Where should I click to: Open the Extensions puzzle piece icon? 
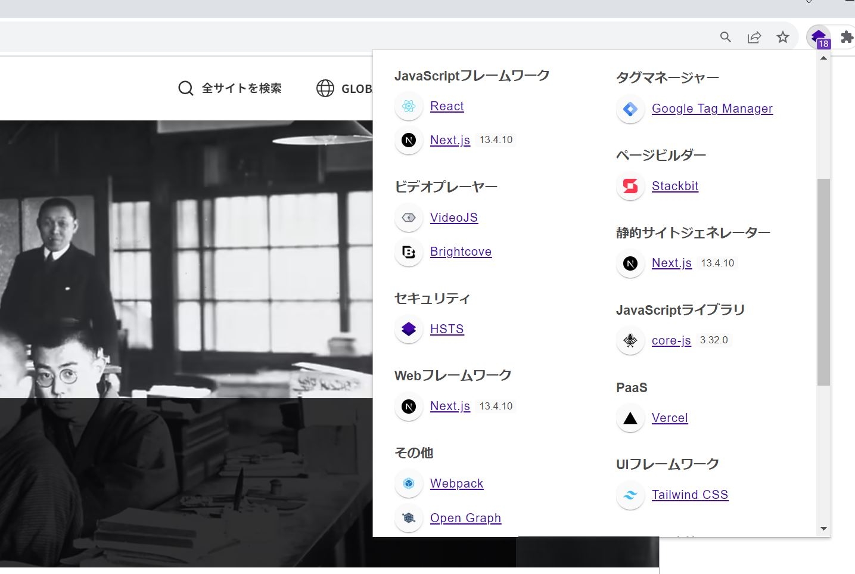click(x=846, y=38)
